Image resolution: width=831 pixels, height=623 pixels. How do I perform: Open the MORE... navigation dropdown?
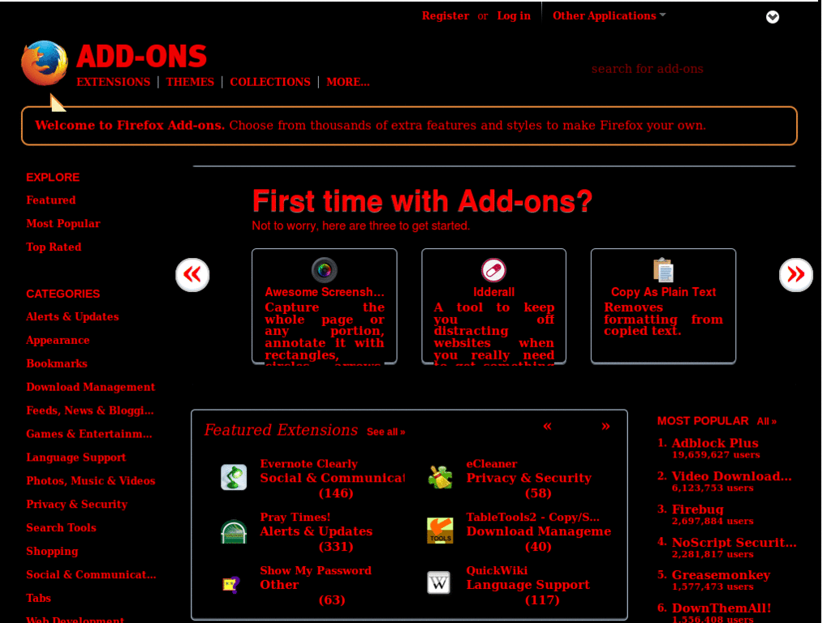pyautogui.click(x=347, y=82)
